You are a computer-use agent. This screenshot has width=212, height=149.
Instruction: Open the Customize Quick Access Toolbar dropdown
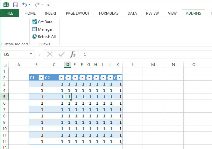tap(48, 5)
